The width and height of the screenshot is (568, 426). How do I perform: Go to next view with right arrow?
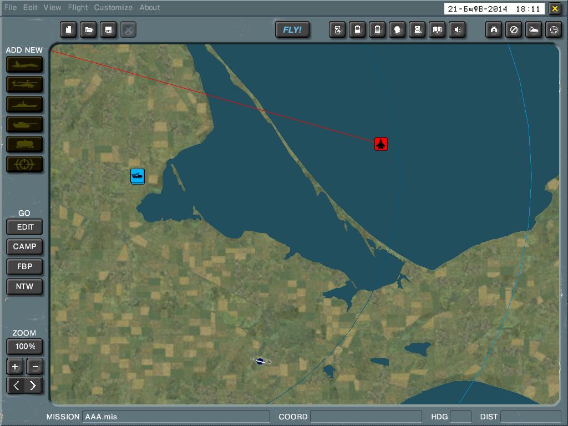pyautogui.click(x=34, y=386)
